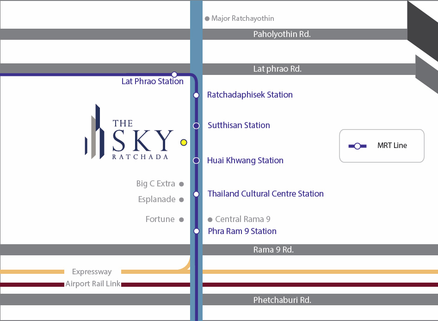Click the Lat Phrao Station marker circle
The image size is (438, 321).
174,74
